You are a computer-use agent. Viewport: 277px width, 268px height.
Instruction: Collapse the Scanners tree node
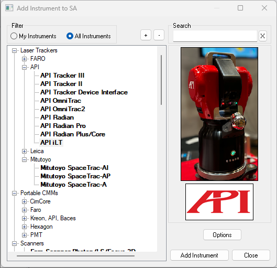pyautogui.click(x=14, y=244)
